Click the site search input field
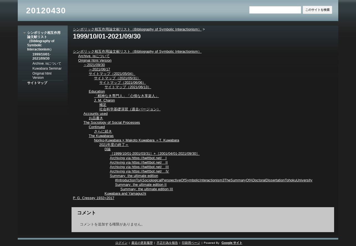The height and width of the screenshot is (246, 356). 275,10
